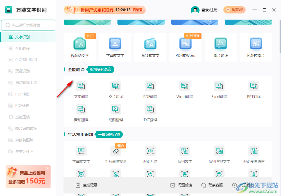Open the 语音转换工具 sidebar tab
This screenshot has width=281, height=196.
[28, 83]
